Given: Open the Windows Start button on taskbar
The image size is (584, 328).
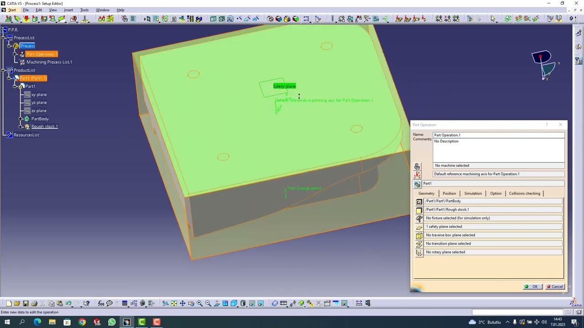Looking at the screenshot, I should pyautogui.click(x=7, y=323).
